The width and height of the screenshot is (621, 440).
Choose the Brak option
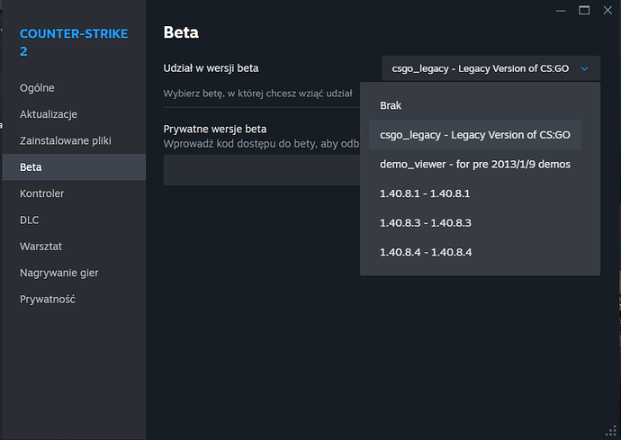point(475,106)
